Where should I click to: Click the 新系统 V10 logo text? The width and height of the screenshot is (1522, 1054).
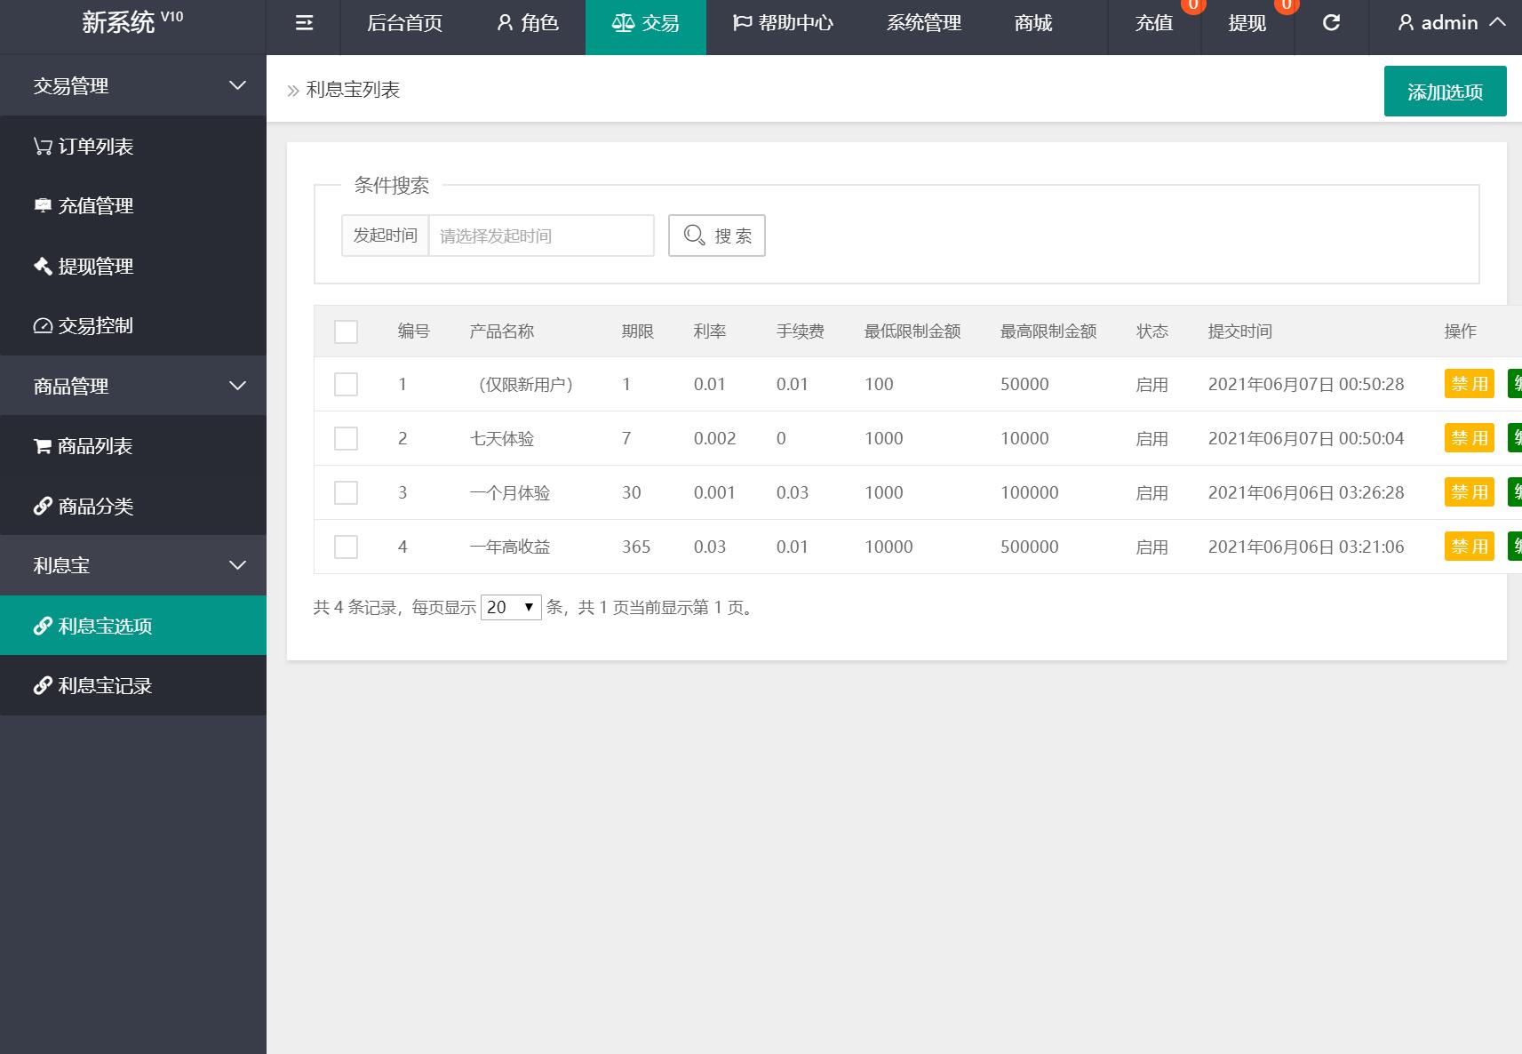tap(132, 21)
